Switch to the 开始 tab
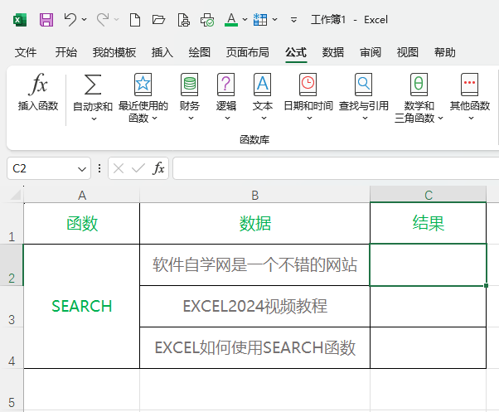This screenshot has width=499, height=412. point(65,52)
